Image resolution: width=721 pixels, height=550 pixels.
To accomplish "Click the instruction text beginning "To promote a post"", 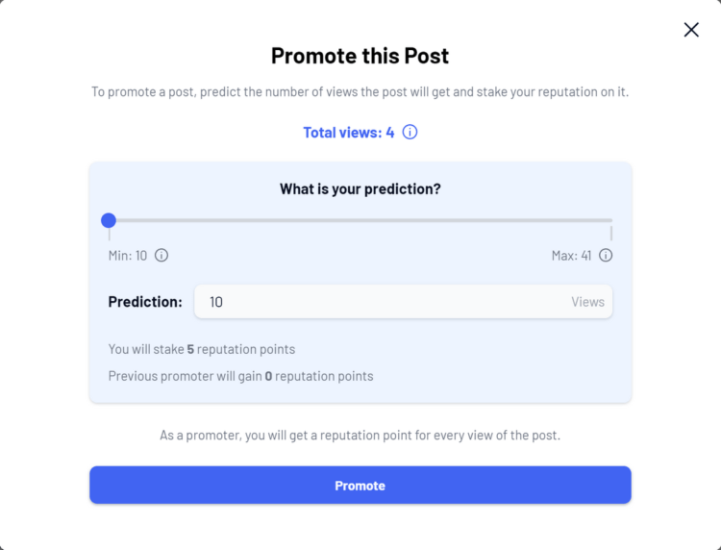I will pos(360,92).
